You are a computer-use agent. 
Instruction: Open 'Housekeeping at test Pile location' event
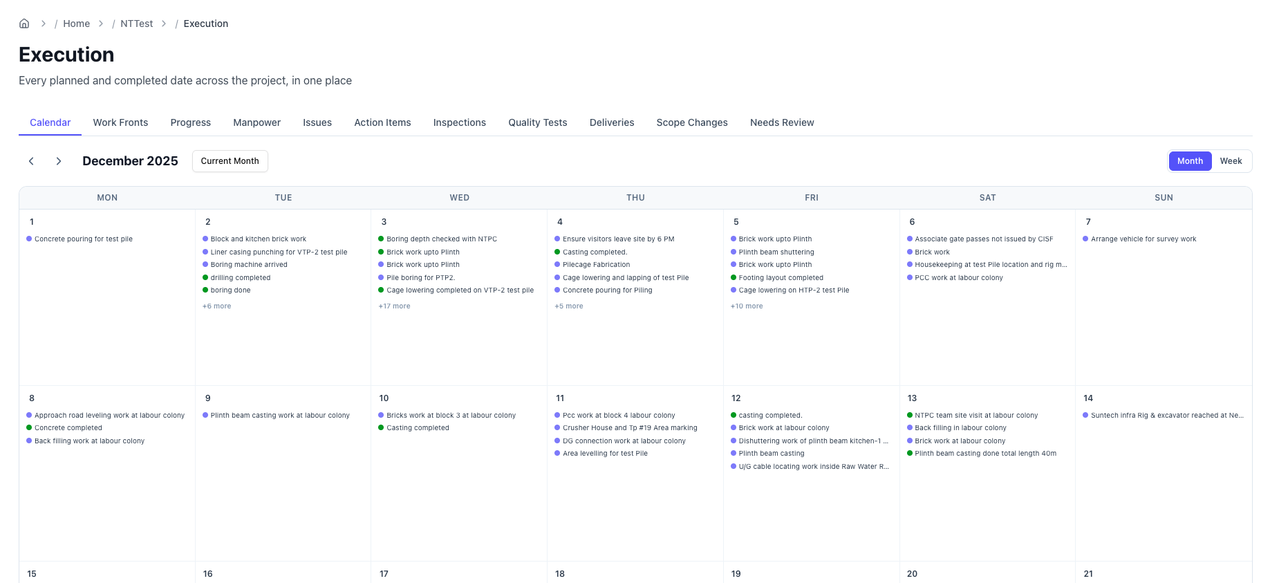click(x=987, y=265)
